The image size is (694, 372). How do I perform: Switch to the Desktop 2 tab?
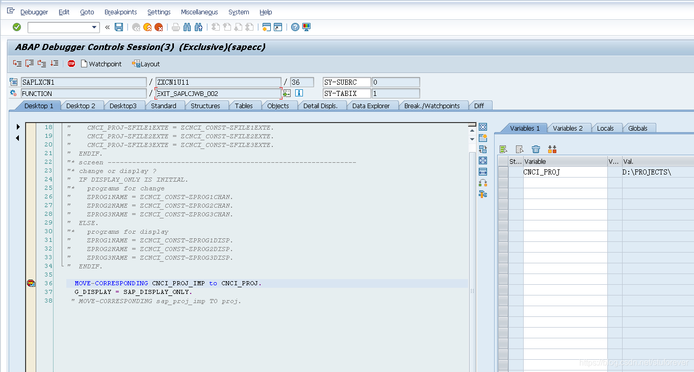coord(81,106)
